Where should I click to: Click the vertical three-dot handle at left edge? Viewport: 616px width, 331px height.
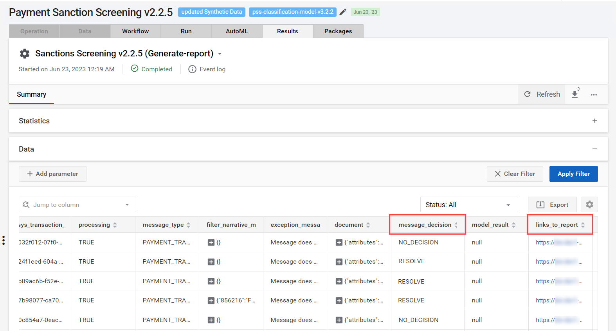point(4,240)
